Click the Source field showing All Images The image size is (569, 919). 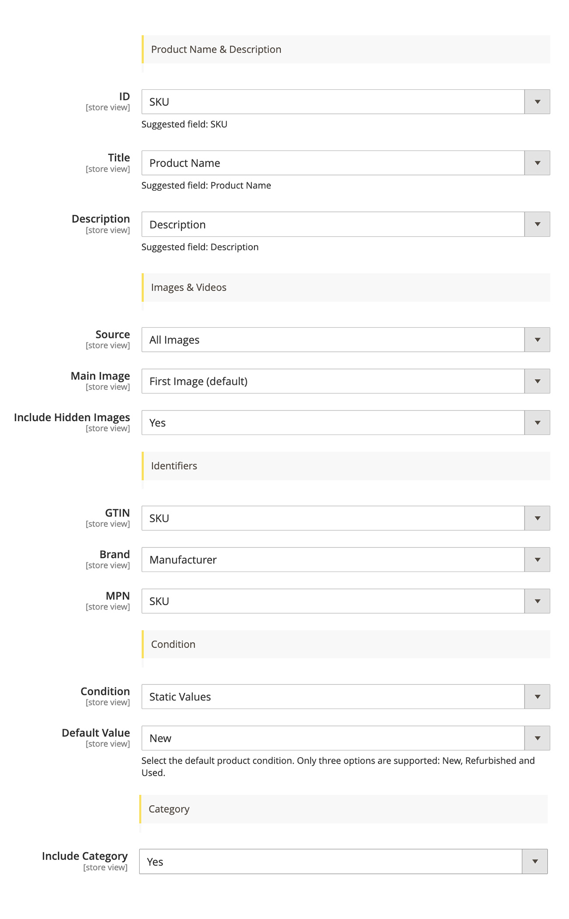333,340
